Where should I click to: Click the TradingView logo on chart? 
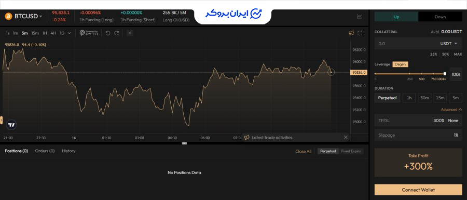(x=11, y=125)
